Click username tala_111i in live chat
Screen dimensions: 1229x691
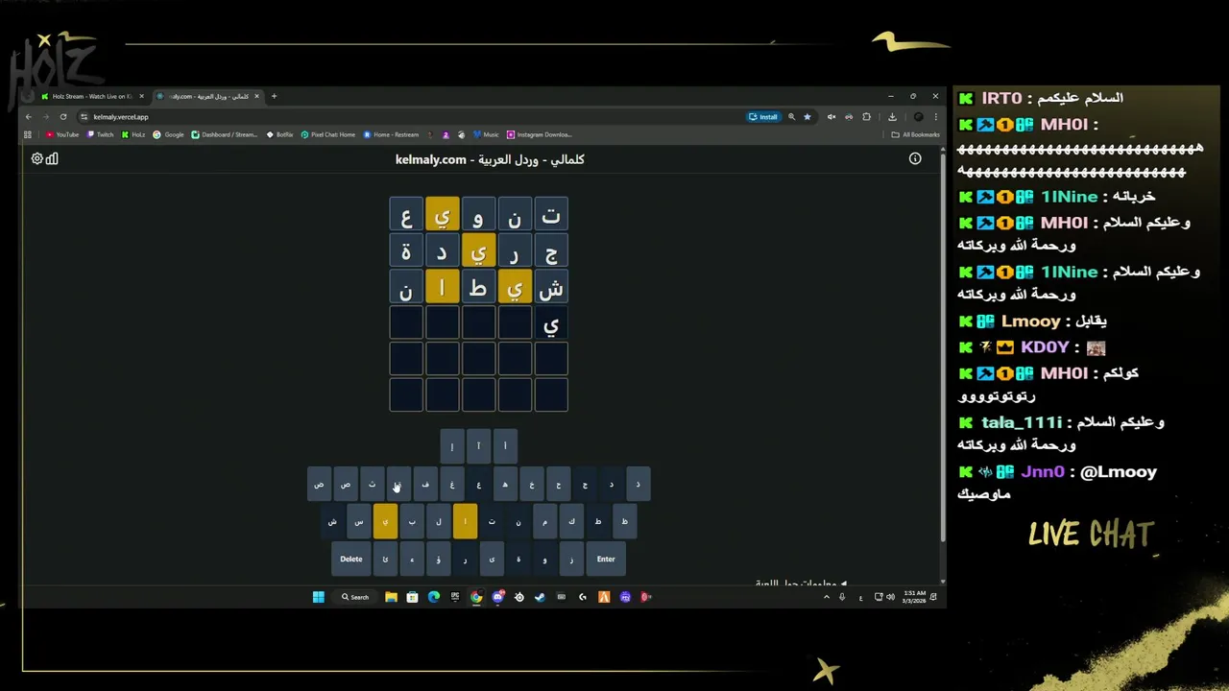[x=1022, y=422]
